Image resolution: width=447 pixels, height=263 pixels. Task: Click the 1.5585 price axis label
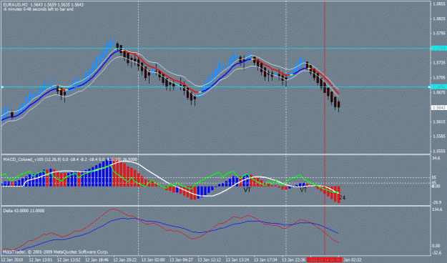439,137
